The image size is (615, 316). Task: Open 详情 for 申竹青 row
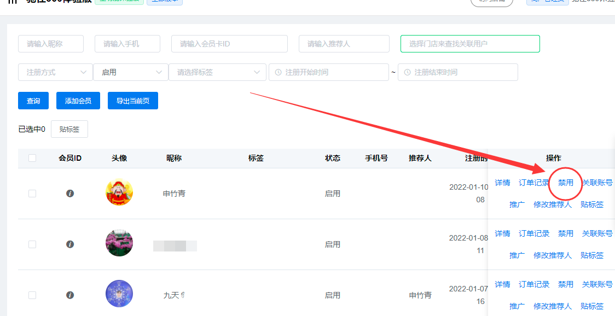pos(502,183)
